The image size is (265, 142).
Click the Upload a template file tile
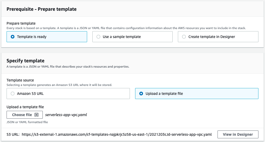[x=197, y=94]
